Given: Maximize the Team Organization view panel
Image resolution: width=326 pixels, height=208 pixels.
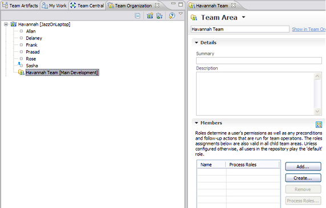Looking at the screenshot, I should (181, 5).
